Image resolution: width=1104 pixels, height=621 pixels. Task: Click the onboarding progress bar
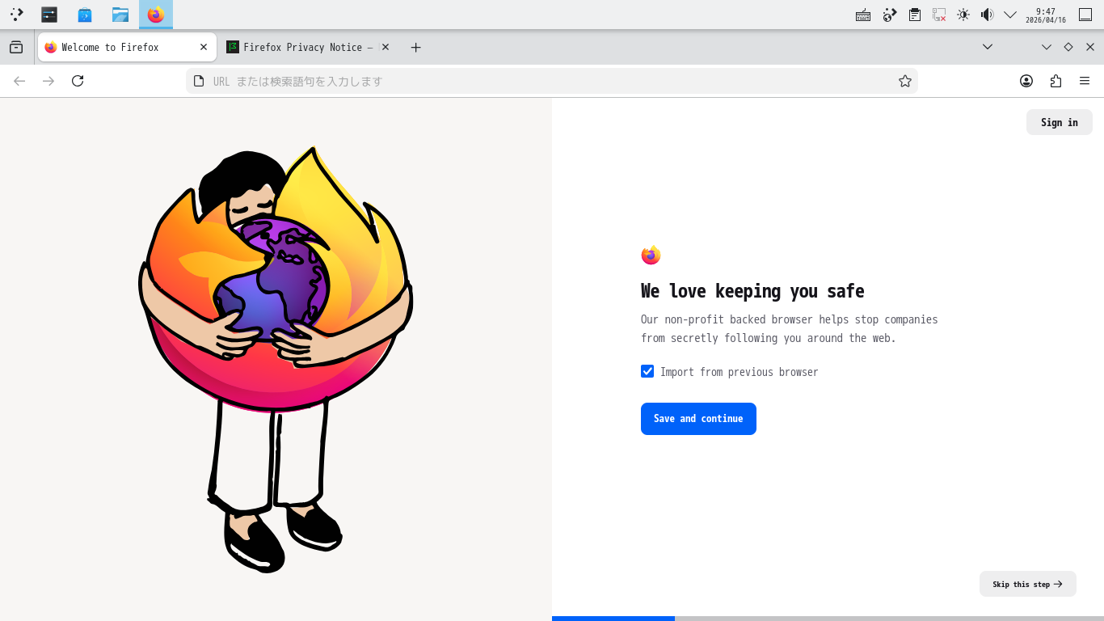(x=828, y=619)
